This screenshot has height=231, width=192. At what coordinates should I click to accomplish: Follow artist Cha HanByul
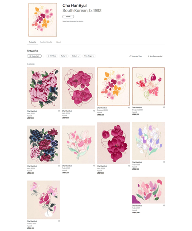(68, 16)
